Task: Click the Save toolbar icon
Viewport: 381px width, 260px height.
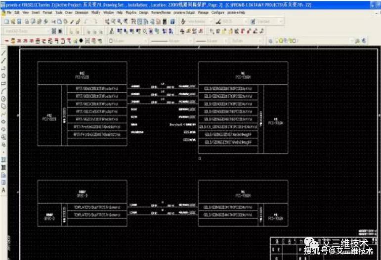Action: [19, 21]
